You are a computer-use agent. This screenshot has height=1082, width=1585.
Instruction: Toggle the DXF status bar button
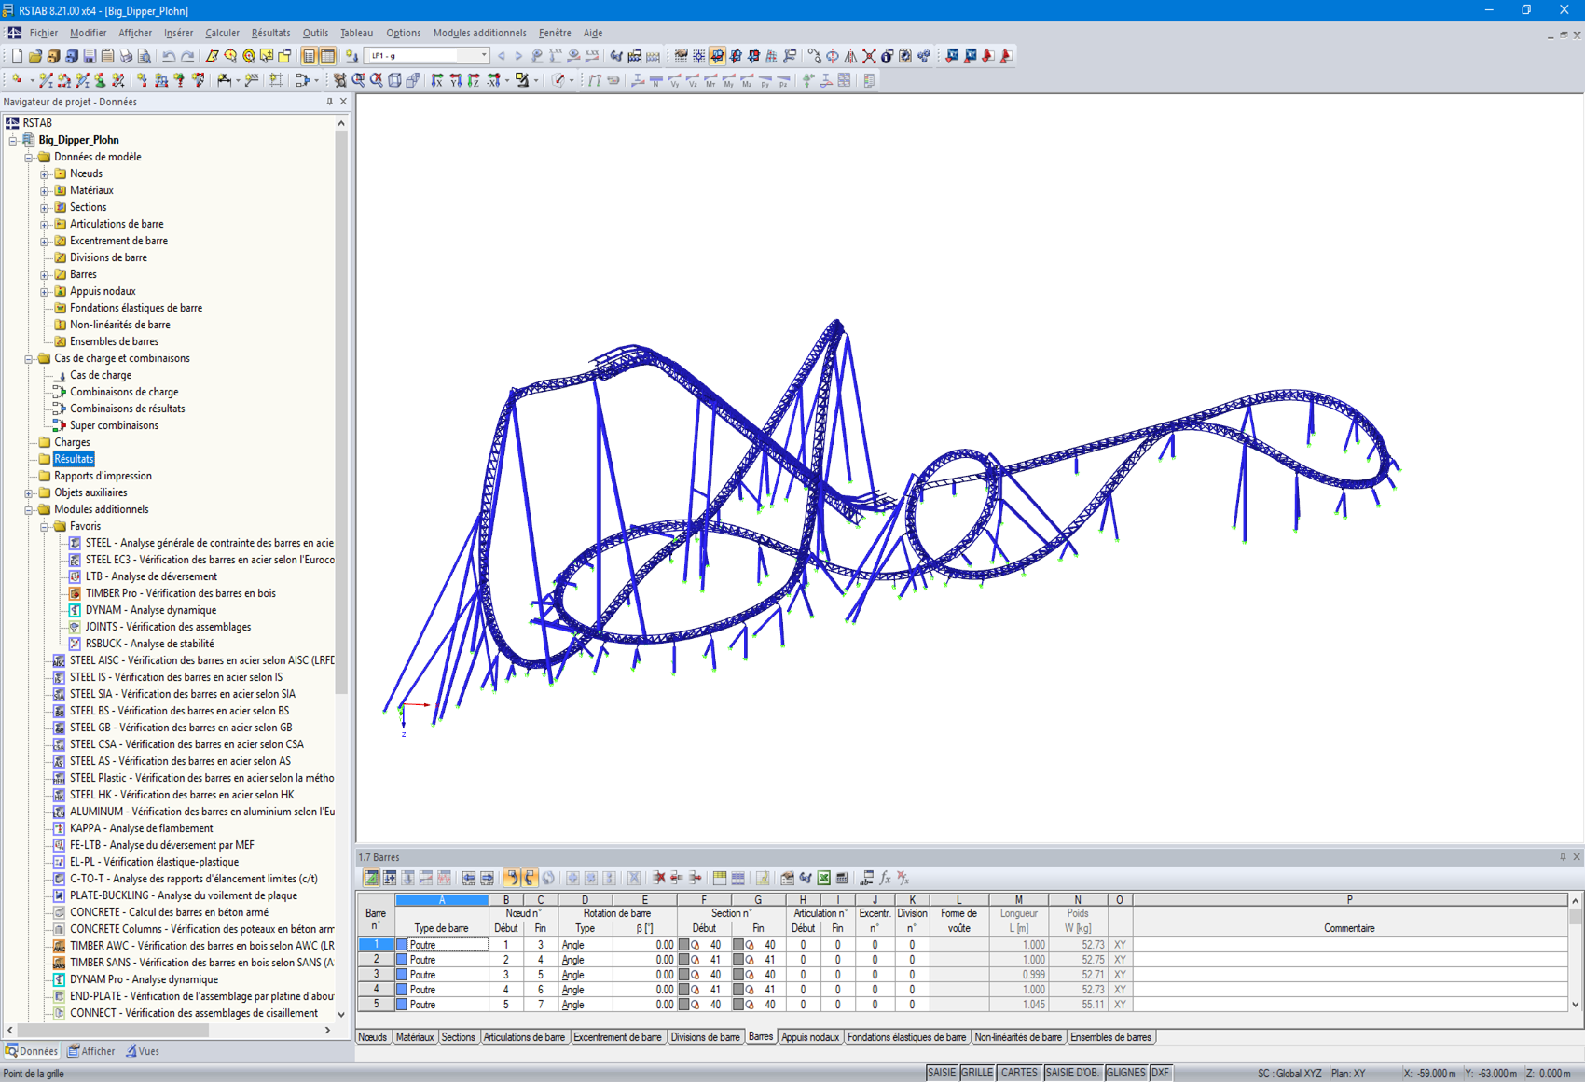click(1160, 1073)
